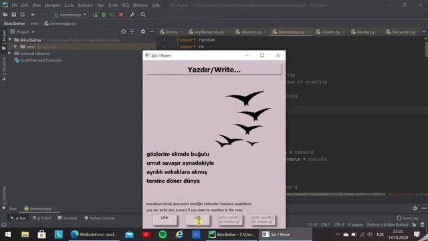Switch to the classlar.py tab

point(365,32)
